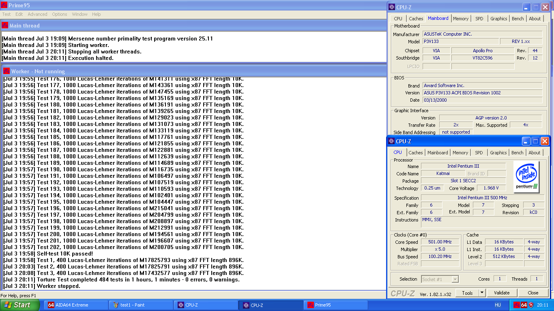Image resolution: width=554 pixels, height=311 pixels.
Task: Click the Core Speed value 501.00 MHz
Action: point(440,242)
